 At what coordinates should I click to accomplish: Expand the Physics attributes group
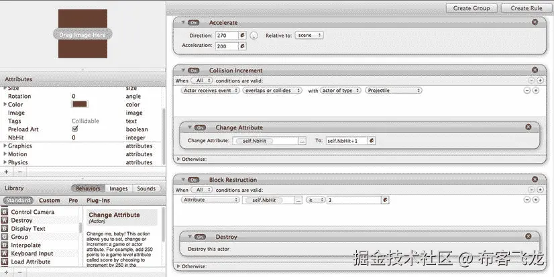click(5, 162)
